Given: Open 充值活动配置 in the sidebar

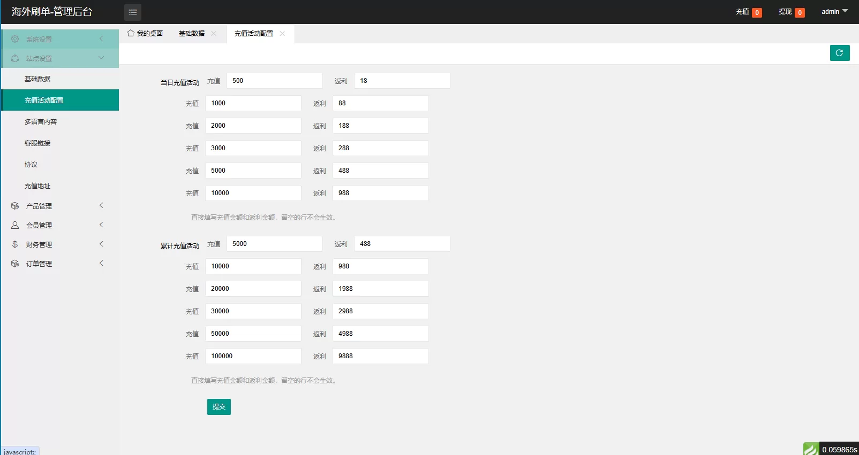Looking at the screenshot, I should [60, 100].
